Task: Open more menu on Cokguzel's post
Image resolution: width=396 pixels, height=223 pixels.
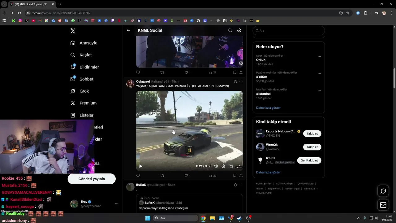Action: tap(241, 82)
